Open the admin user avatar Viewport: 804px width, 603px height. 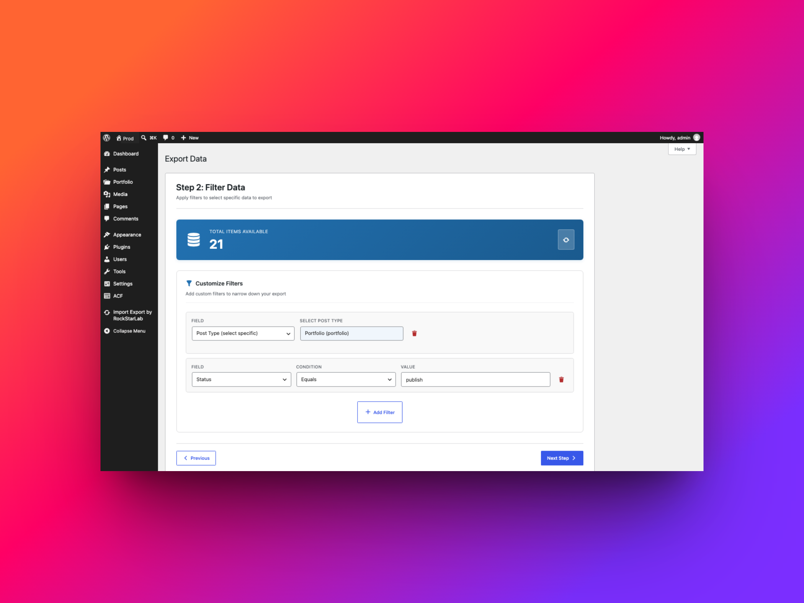(x=696, y=138)
